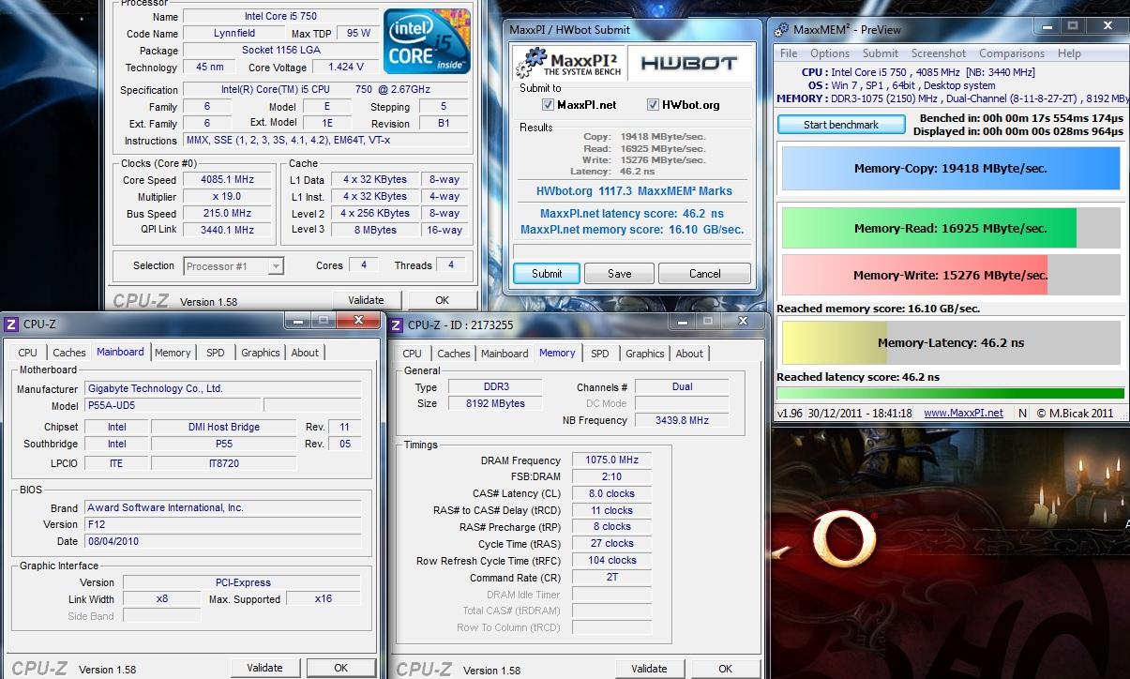Select SPD tab in Mainboard CPU-Z window
The height and width of the screenshot is (679, 1130).
[x=216, y=353]
